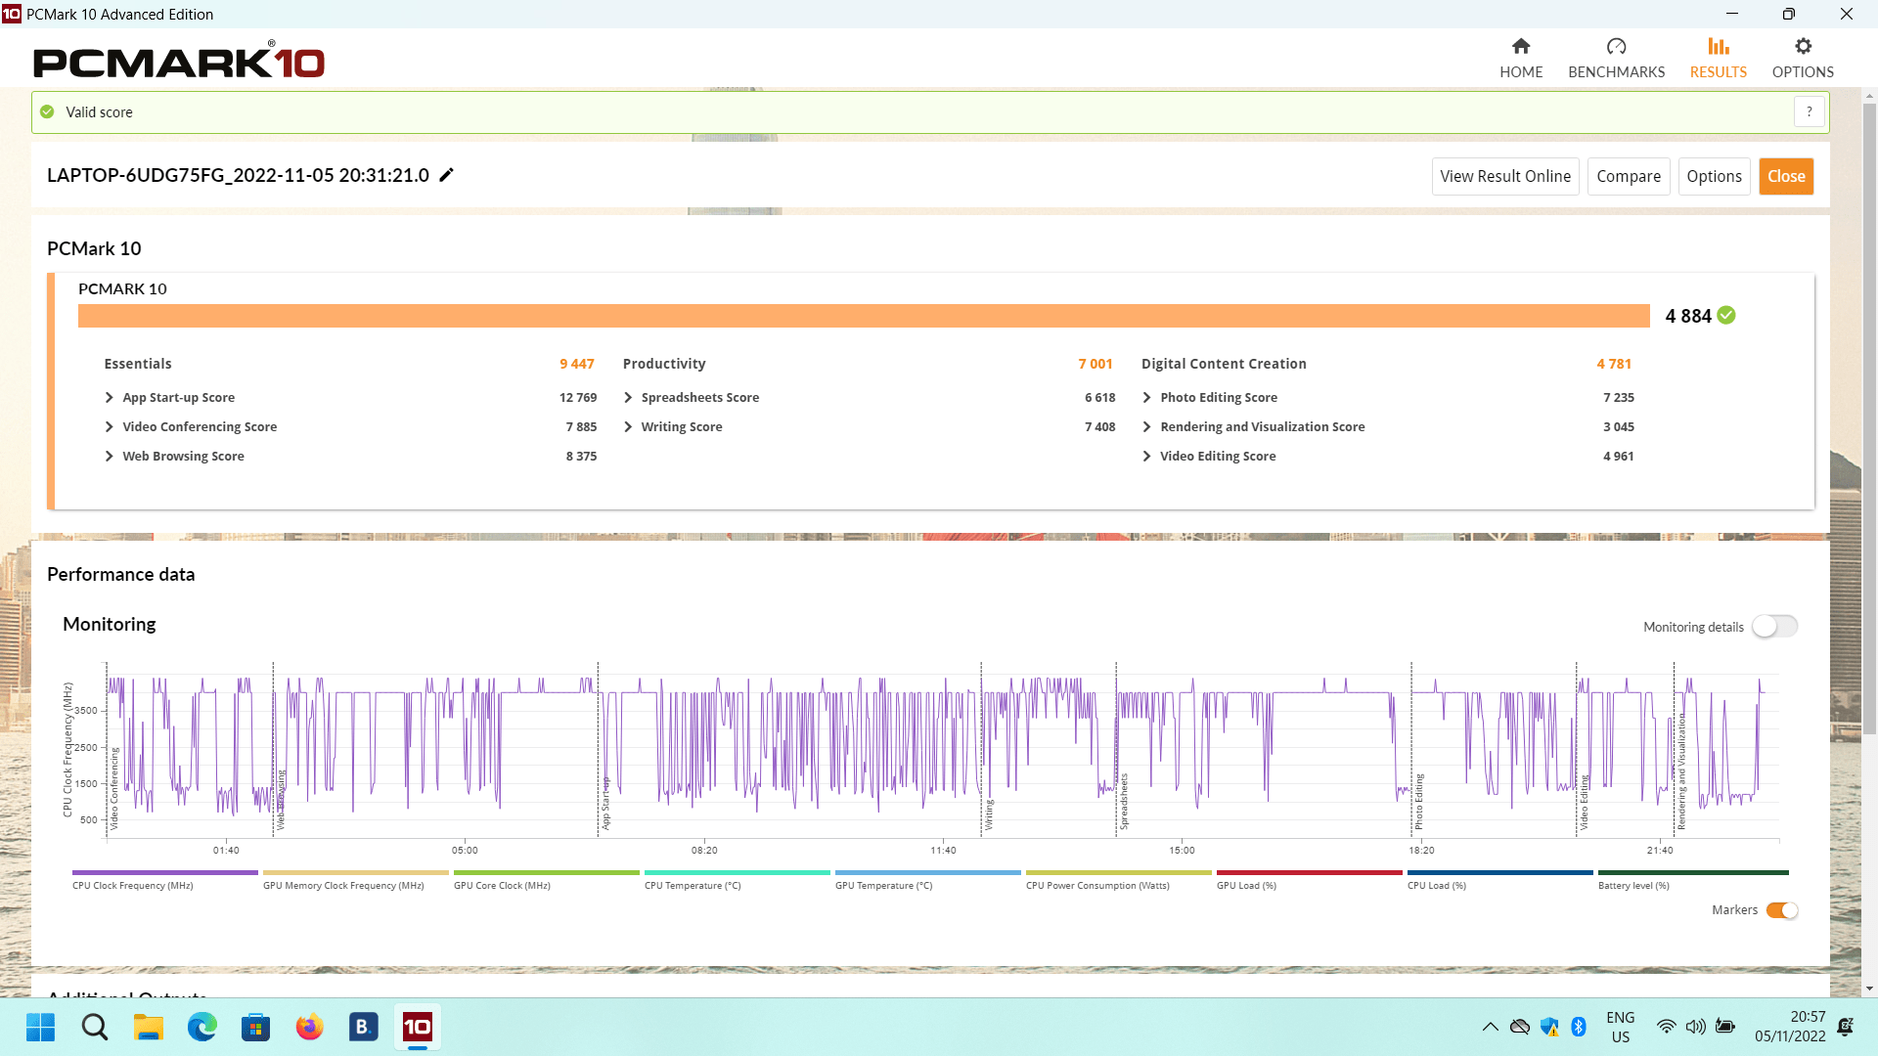Turn off the Markers toggle
1878x1056 pixels.
[1782, 910]
